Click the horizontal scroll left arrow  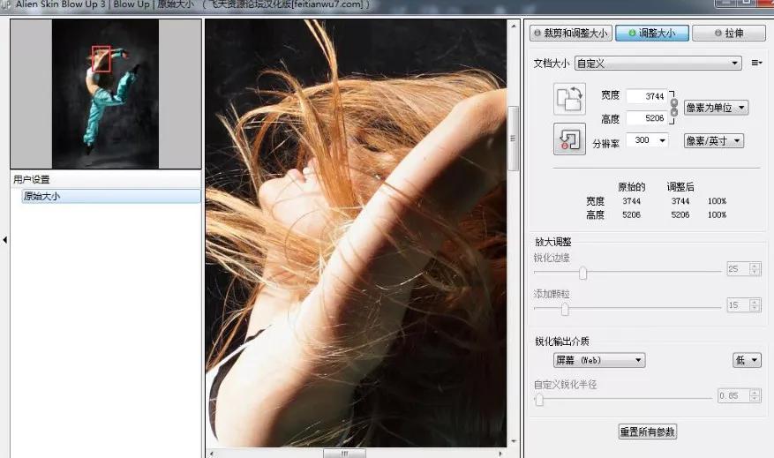[x=211, y=453]
